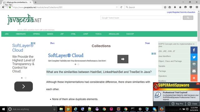The image size is (200, 112).
Task: Open the ARQUILLIAN menu item
Action: tap(114, 34)
